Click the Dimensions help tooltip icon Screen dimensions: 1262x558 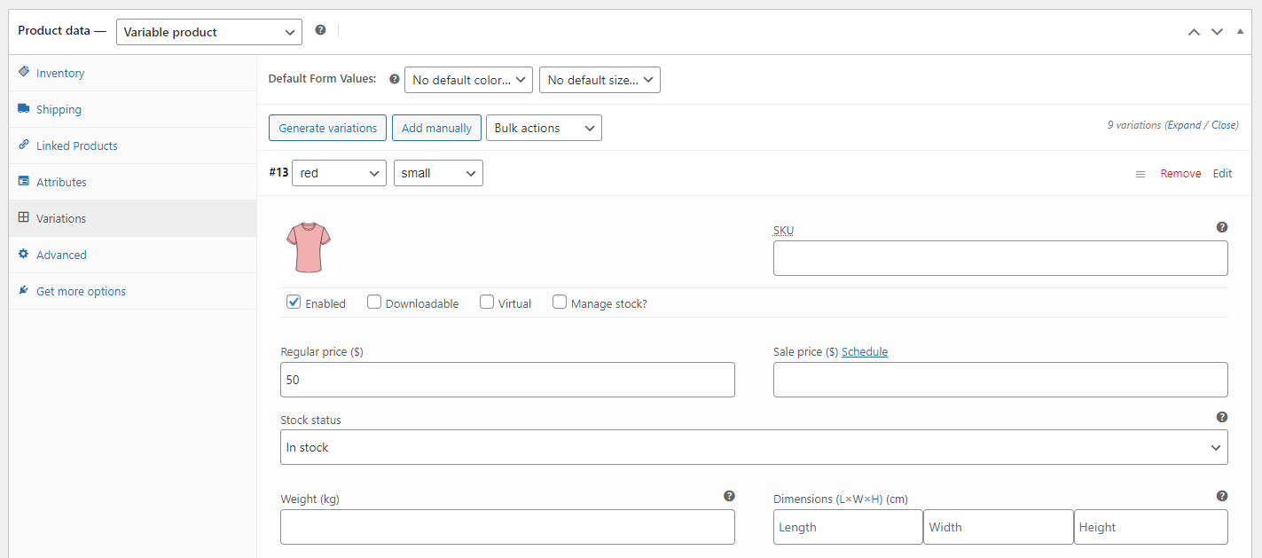coord(1222,496)
